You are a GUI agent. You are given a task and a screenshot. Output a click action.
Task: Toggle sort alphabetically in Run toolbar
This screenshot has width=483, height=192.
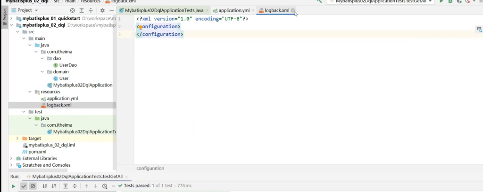pos(45,186)
